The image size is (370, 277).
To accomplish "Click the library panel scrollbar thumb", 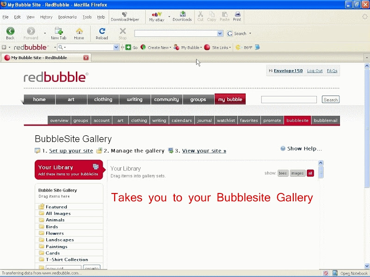I will pos(321,172).
